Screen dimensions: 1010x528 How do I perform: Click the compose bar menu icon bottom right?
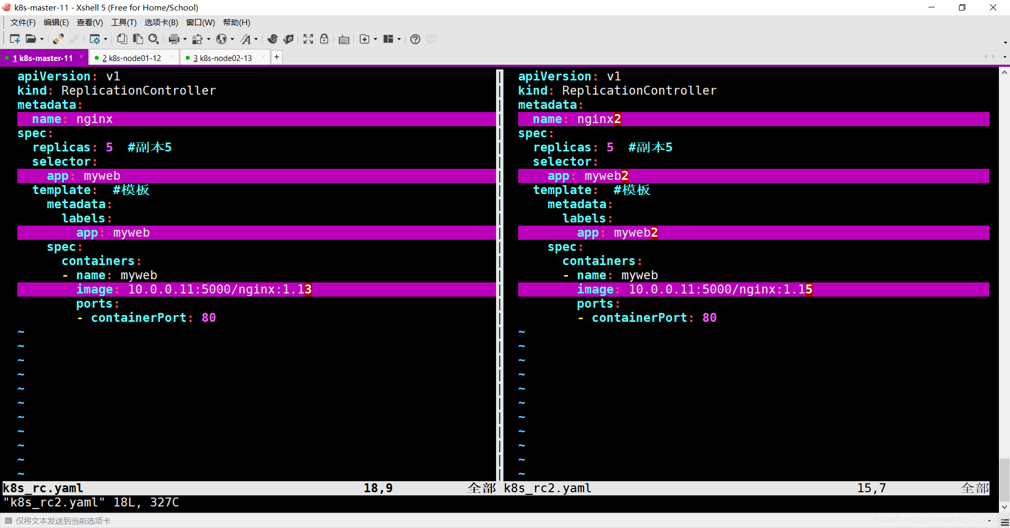point(1004,522)
